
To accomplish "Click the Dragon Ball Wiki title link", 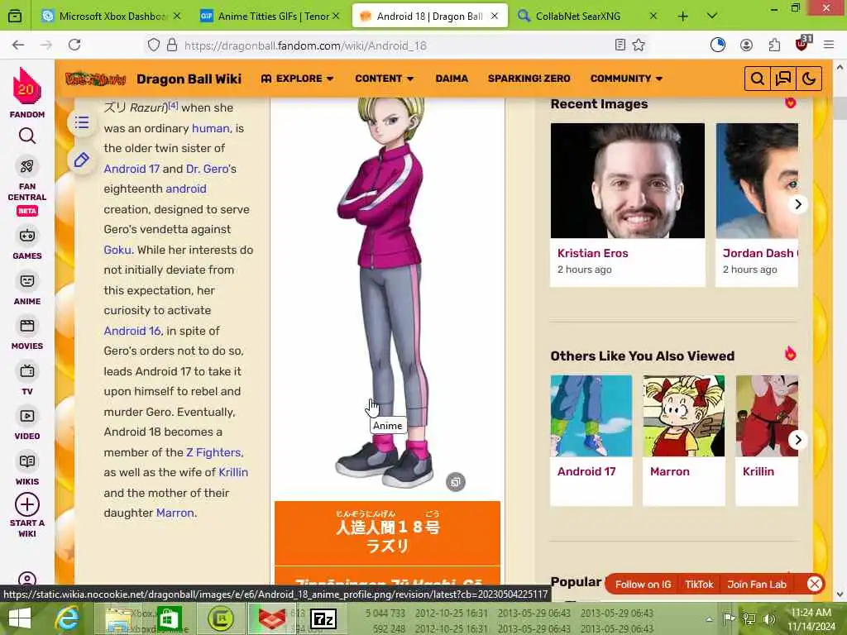I will [x=189, y=79].
